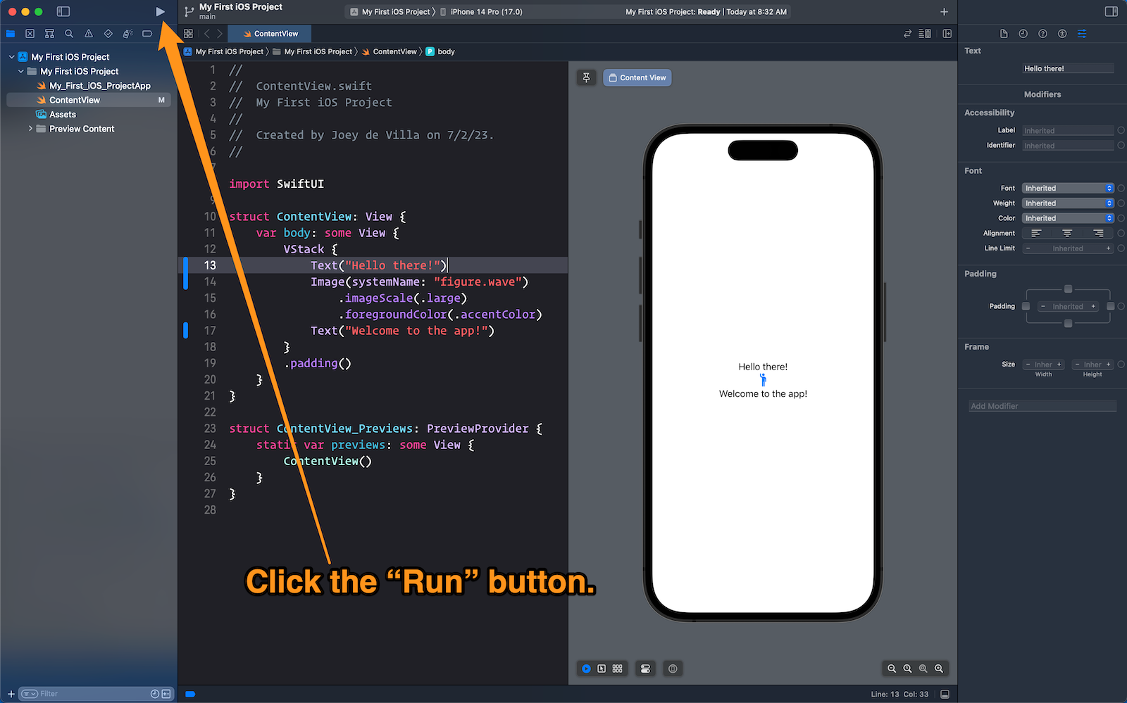Open the editor options lines icon
Image resolution: width=1127 pixels, height=703 pixels.
925,33
